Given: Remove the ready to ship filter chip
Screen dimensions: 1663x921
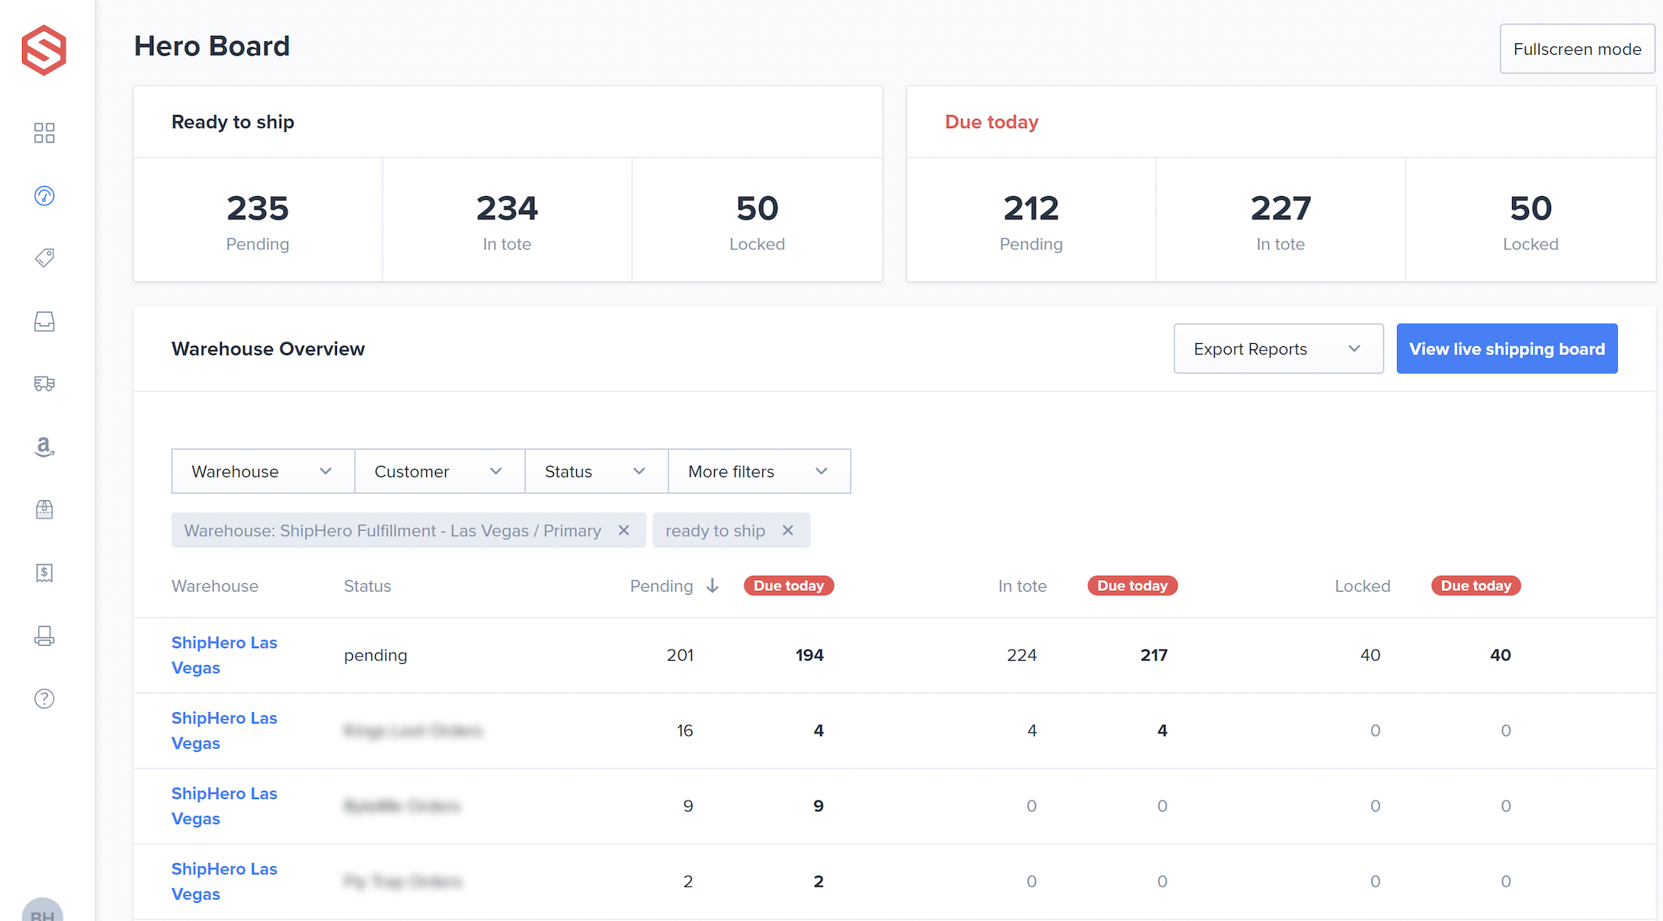Looking at the screenshot, I should click(788, 530).
